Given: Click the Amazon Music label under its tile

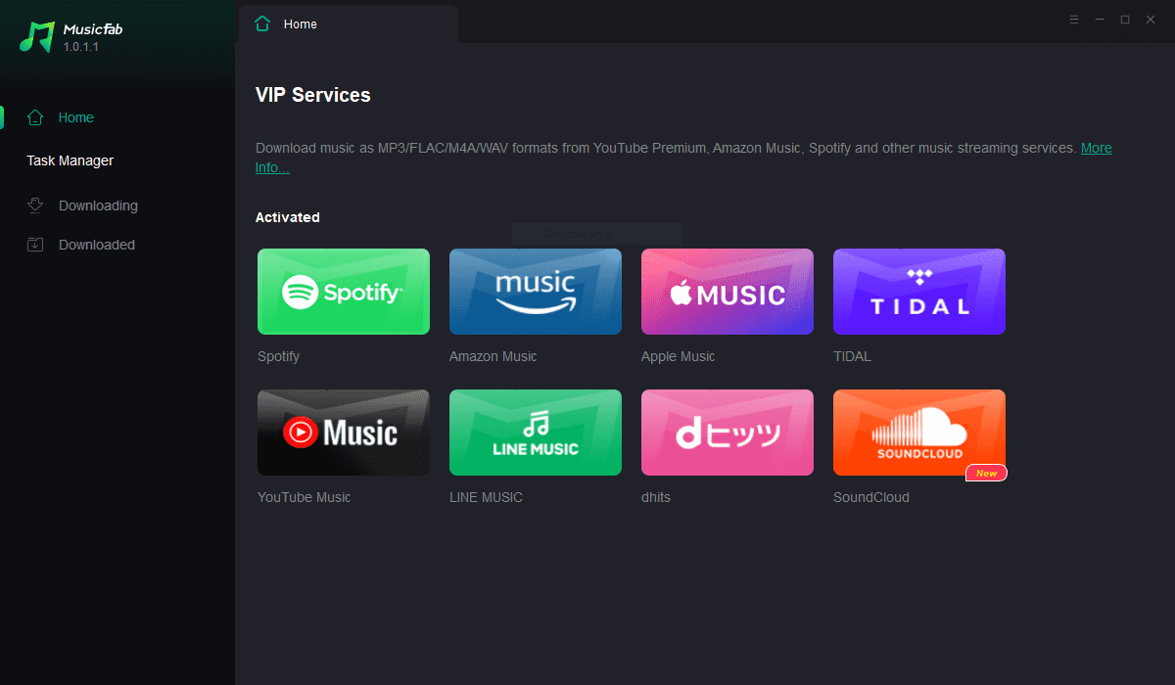Looking at the screenshot, I should 493,356.
